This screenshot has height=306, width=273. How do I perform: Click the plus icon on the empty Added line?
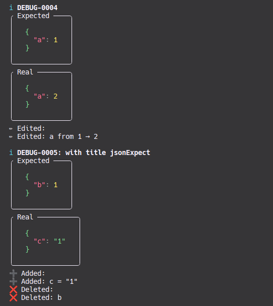click(x=13, y=273)
